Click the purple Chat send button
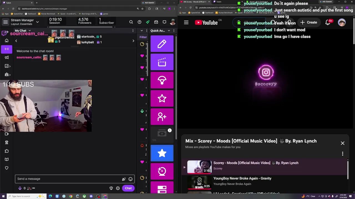The image size is (355, 199). (x=128, y=188)
